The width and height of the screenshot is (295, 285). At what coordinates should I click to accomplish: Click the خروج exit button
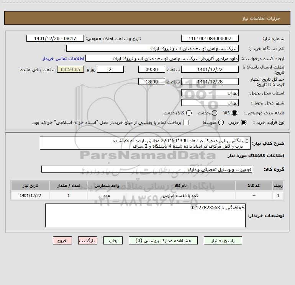pyautogui.click(x=62, y=241)
